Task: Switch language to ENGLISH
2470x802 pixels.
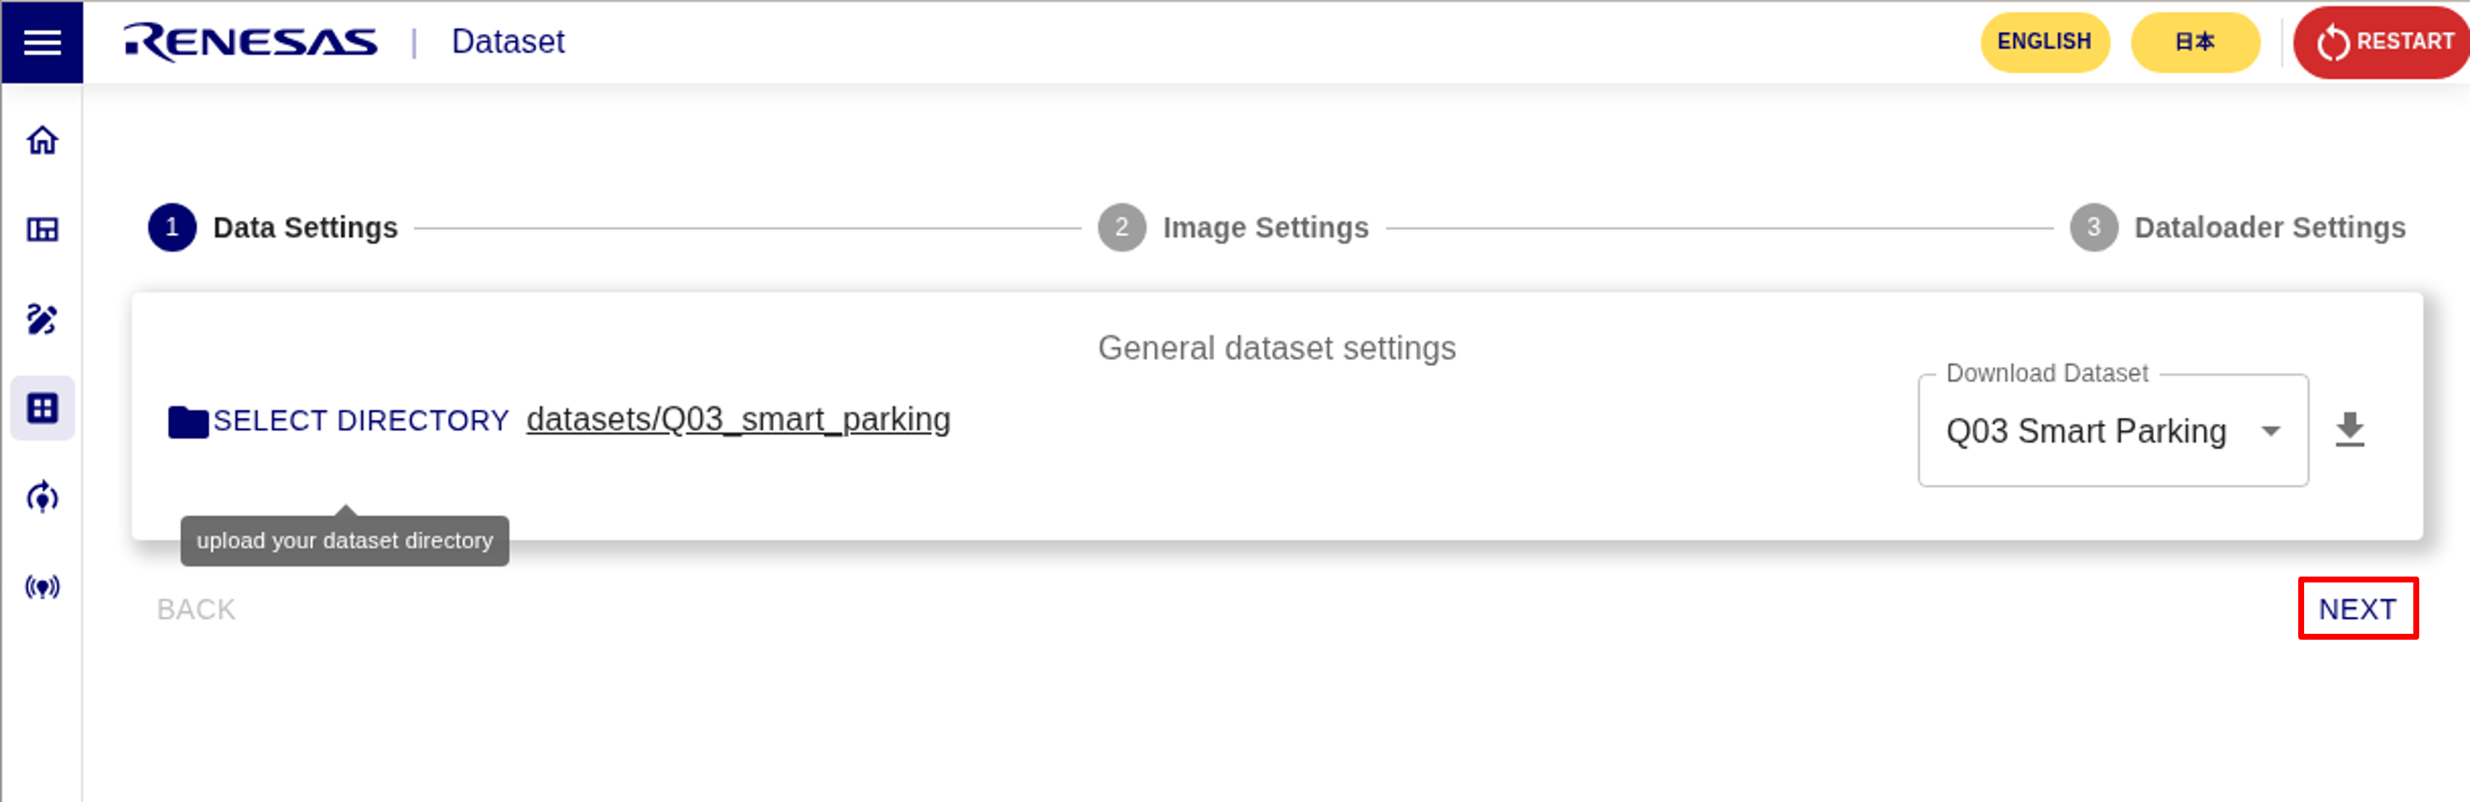Action: pos(2044,42)
